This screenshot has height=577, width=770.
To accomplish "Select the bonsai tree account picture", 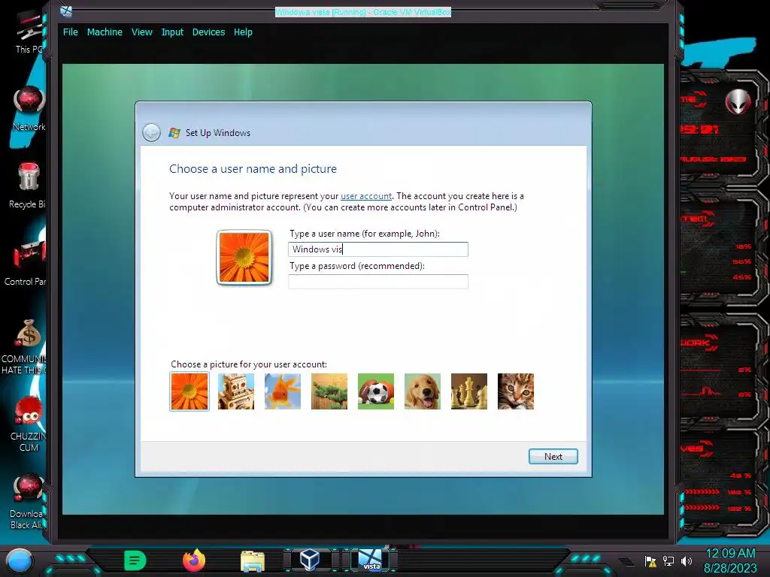I will (x=329, y=391).
